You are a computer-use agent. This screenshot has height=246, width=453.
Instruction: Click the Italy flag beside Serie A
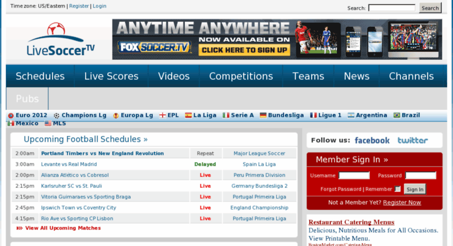[226, 115]
